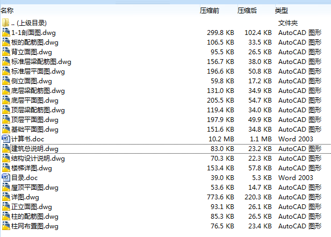
Task: Select the 柱的配筋图.dwg file icon
Action: tap(6, 217)
